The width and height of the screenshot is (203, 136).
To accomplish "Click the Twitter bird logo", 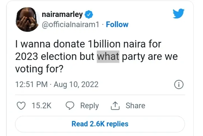I will coord(178,13).
